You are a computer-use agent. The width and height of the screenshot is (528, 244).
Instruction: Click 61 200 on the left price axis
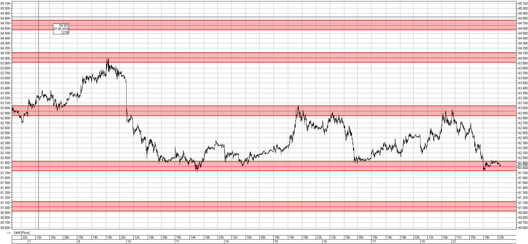(x=5, y=198)
